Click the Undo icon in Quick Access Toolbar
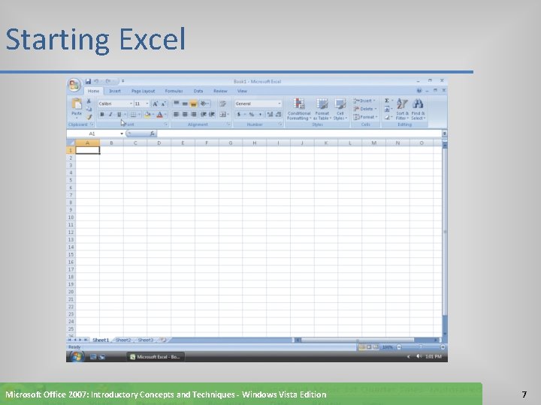The image size is (541, 405). 96,81
